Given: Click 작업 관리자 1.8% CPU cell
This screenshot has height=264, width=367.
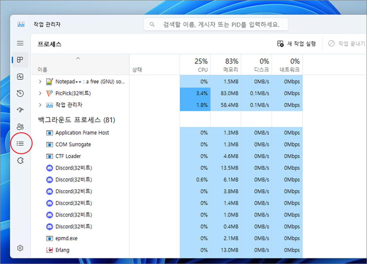Looking at the screenshot, I should click(195, 105).
